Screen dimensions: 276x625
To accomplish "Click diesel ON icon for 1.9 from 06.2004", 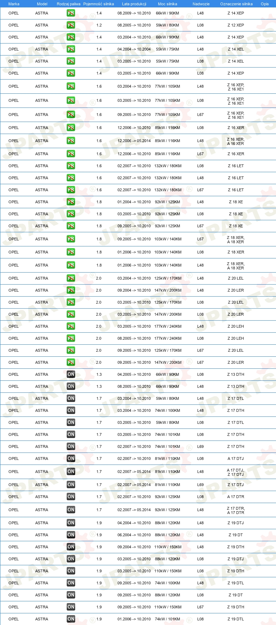I will 71,535.
